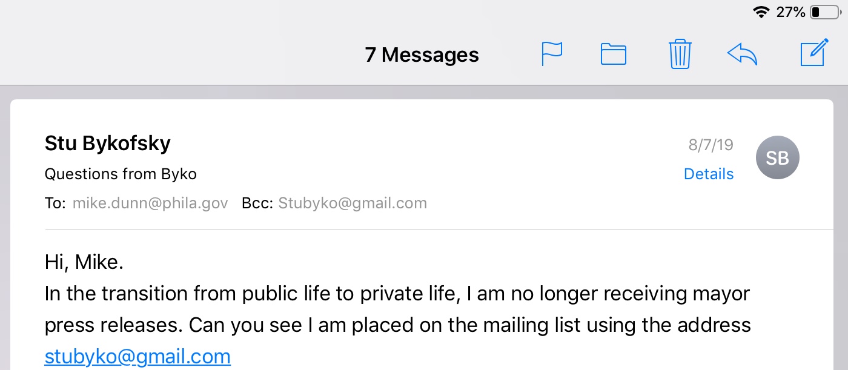Delete the email with the trash icon

(680, 54)
